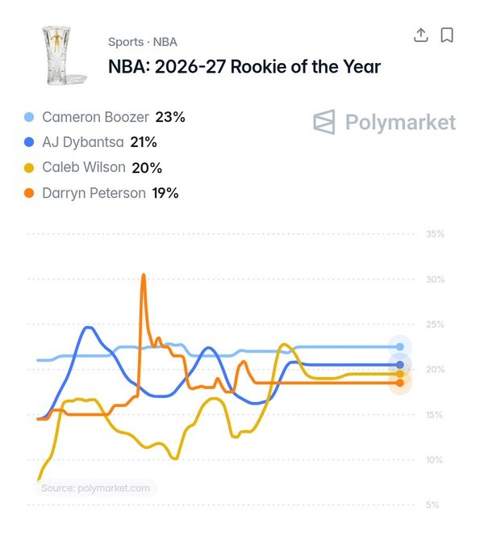480x549 pixels.
Task: Open the Sports category link
Action: click(x=126, y=42)
